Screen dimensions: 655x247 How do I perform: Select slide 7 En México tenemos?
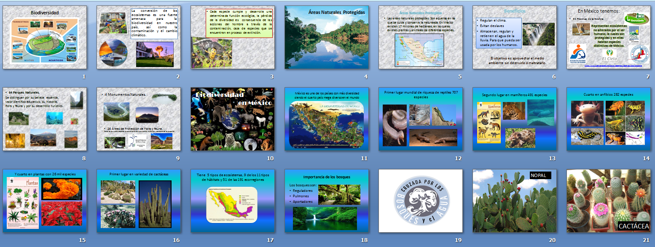click(609, 37)
